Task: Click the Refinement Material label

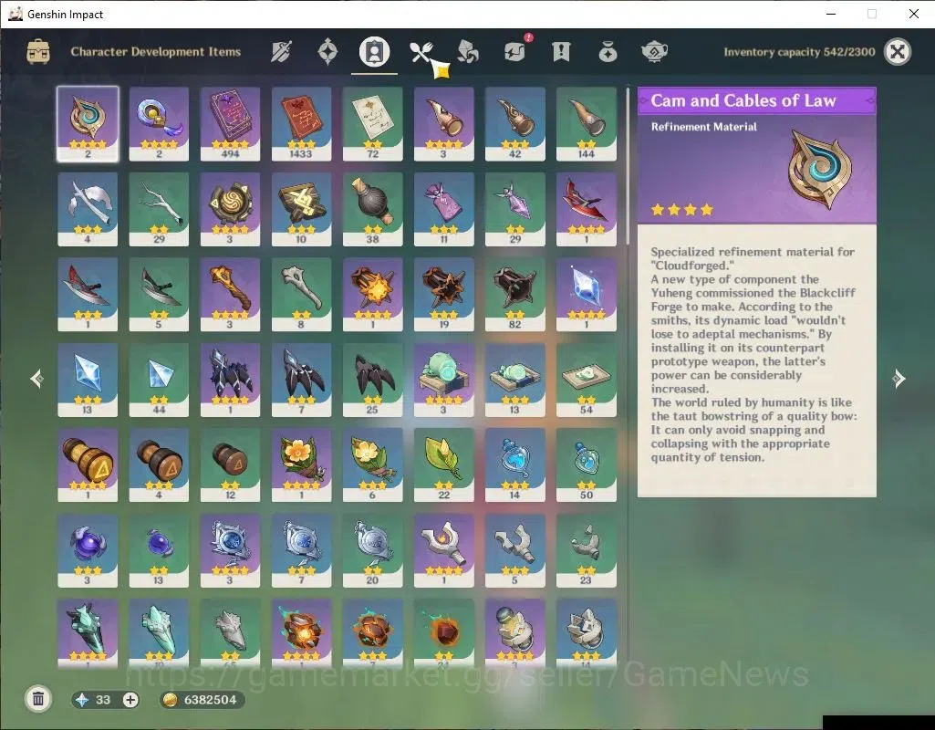Action: coord(703,127)
